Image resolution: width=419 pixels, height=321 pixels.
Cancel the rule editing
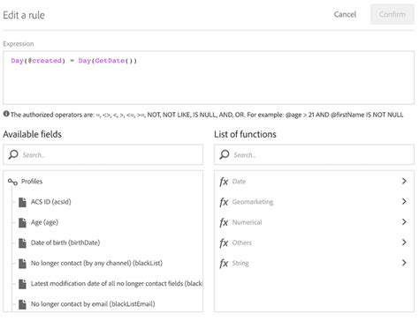pyautogui.click(x=345, y=14)
